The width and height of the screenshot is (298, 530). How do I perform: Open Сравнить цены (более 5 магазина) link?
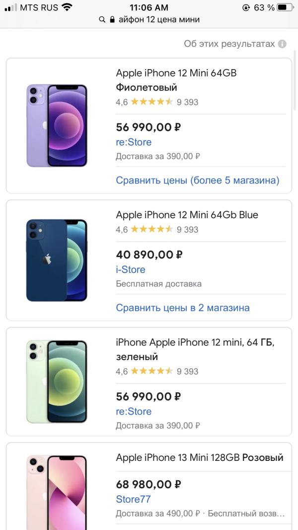198,180
